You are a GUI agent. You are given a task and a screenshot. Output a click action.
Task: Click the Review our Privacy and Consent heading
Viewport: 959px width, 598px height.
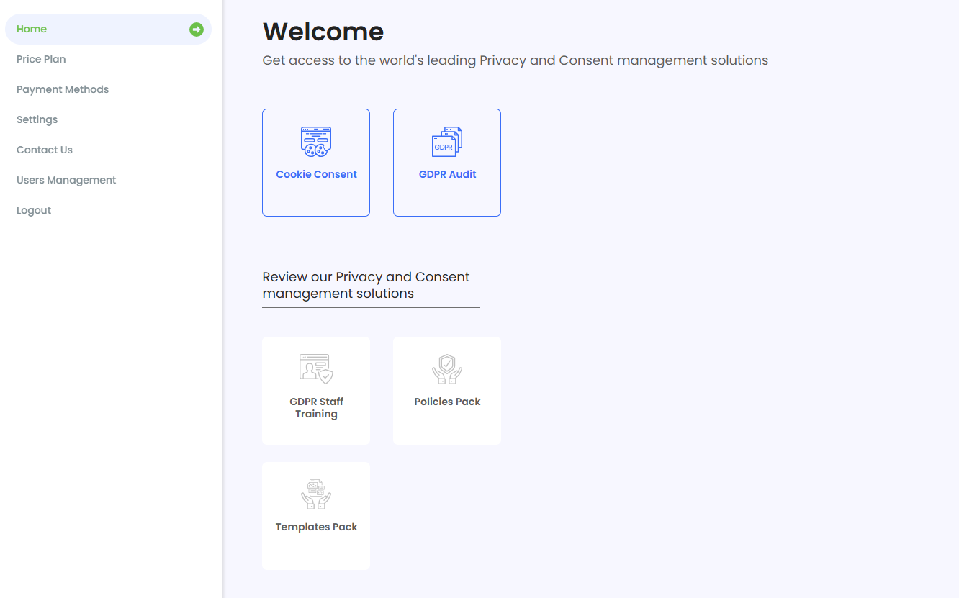366,286
